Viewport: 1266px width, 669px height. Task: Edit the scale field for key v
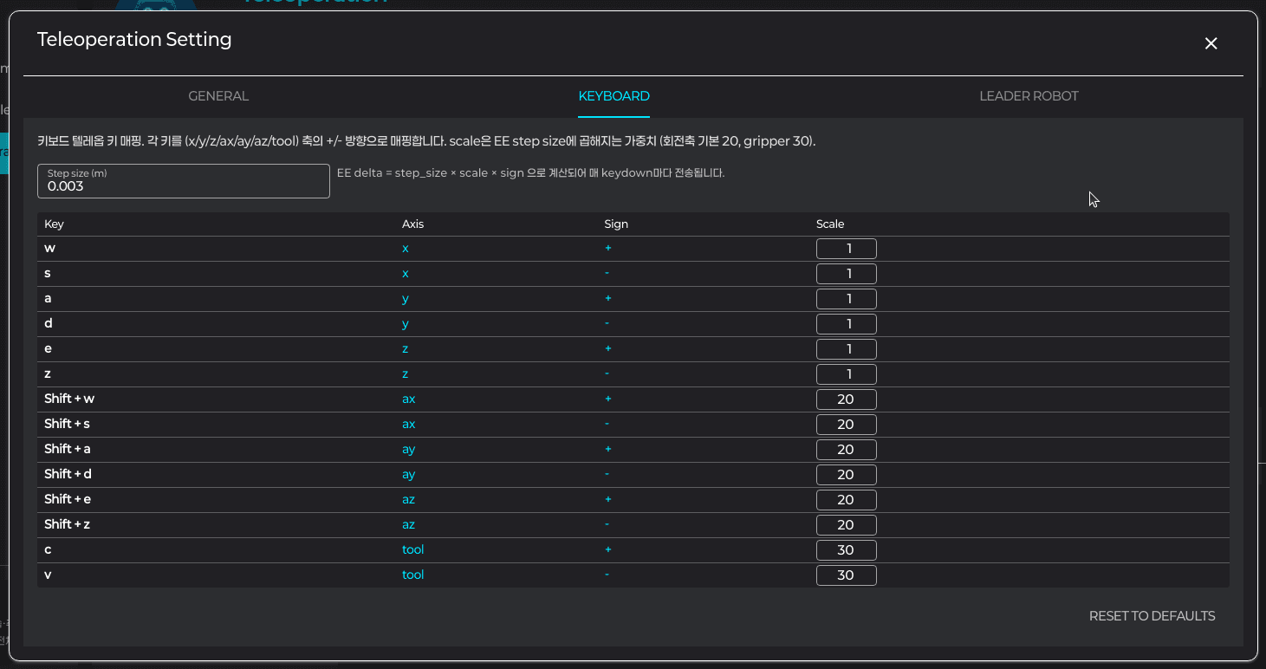pos(847,575)
